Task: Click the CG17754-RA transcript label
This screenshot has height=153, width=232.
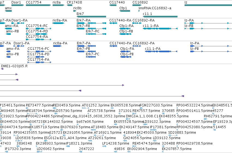Action: point(37,37)
